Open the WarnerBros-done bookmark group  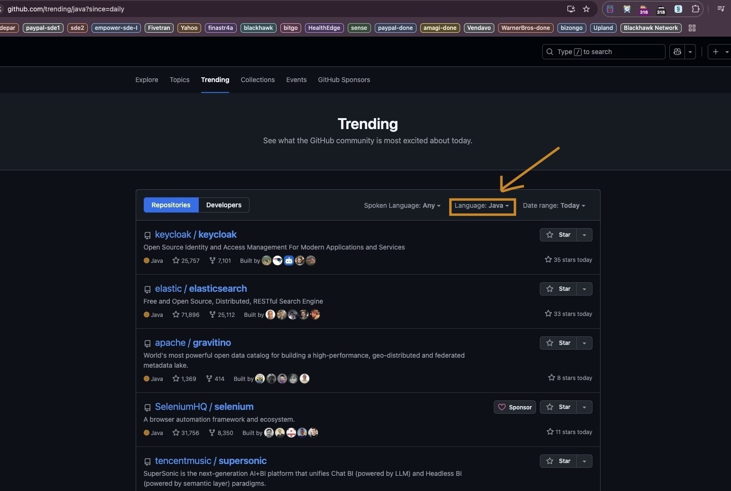[526, 28]
